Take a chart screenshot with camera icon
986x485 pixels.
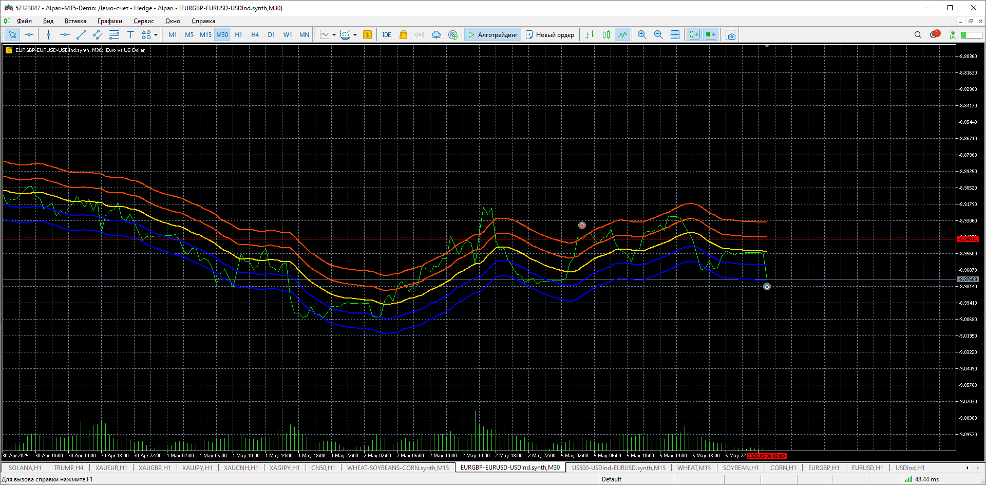click(x=731, y=35)
